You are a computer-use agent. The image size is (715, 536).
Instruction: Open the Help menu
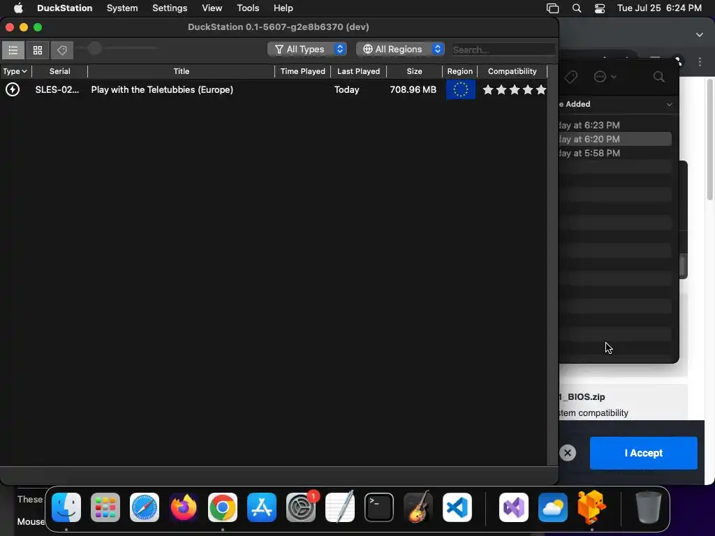(x=283, y=8)
